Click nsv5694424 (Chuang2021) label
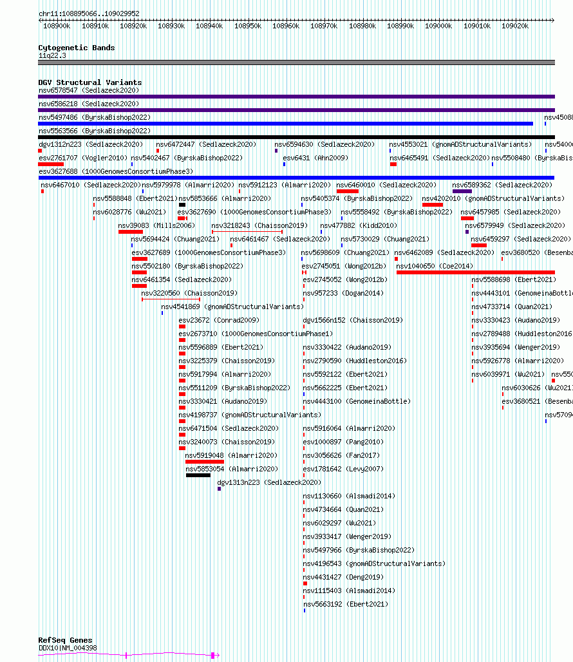The height and width of the screenshot is (662, 573). click(x=175, y=239)
